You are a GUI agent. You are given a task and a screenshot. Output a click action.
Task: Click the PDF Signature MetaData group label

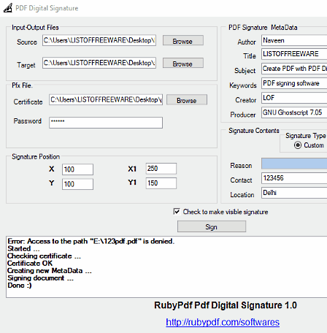pos(263,28)
